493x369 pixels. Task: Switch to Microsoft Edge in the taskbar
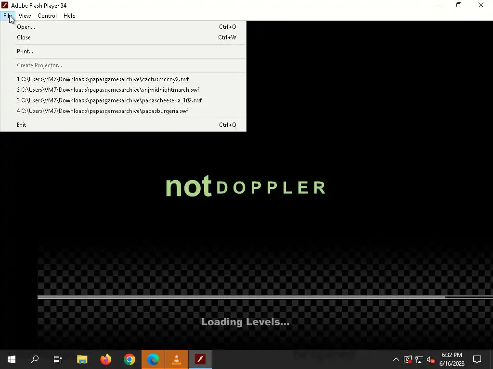coord(153,359)
